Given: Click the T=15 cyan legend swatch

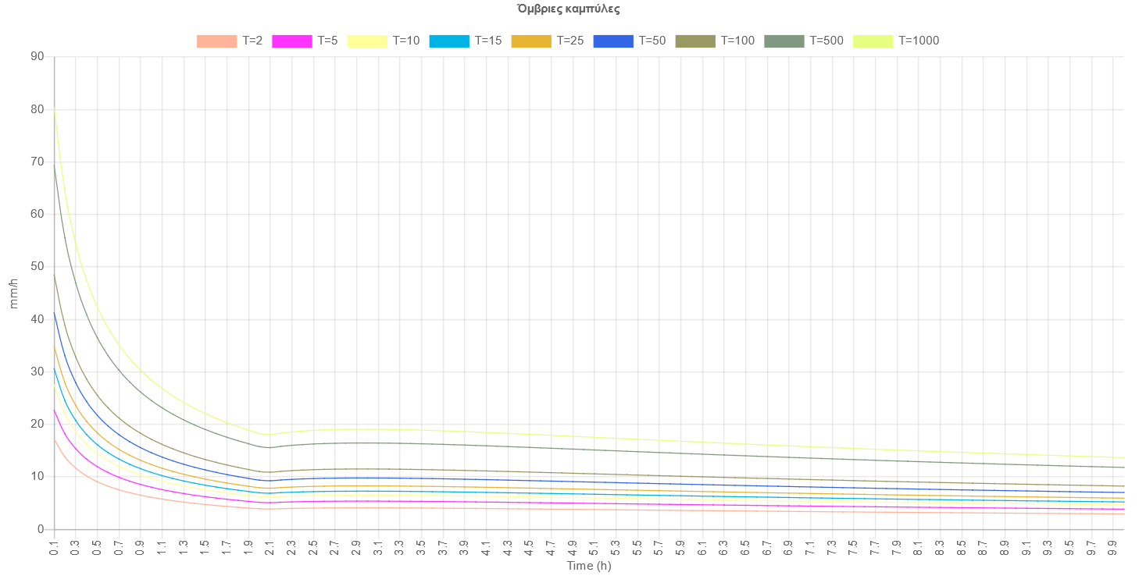Looking at the screenshot, I should tap(449, 41).
